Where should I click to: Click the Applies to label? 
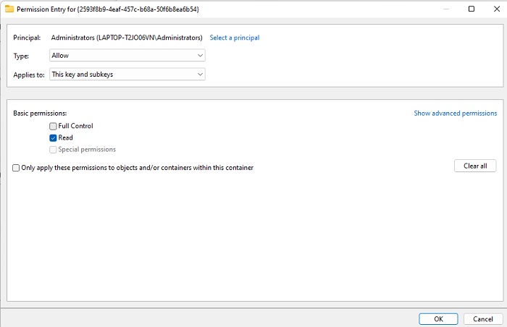tap(29, 75)
